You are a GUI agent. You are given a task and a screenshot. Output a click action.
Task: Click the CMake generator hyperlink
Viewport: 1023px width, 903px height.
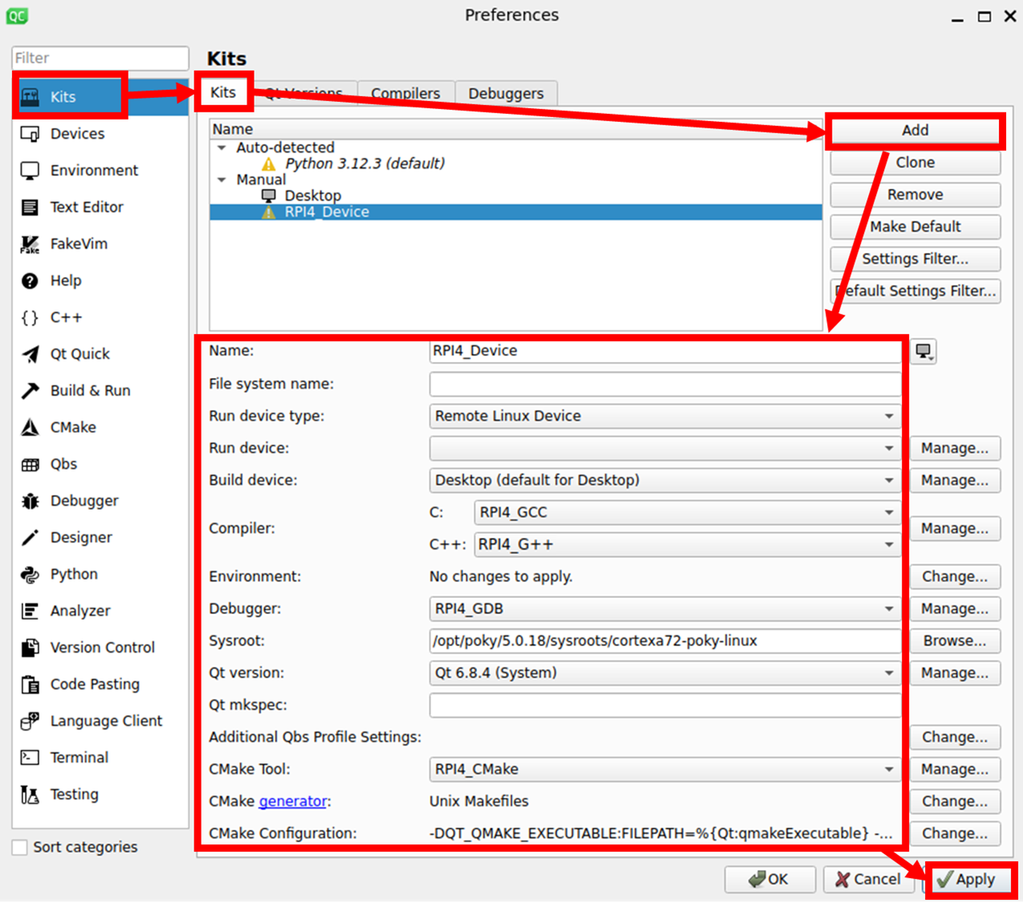(x=293, y=801)
